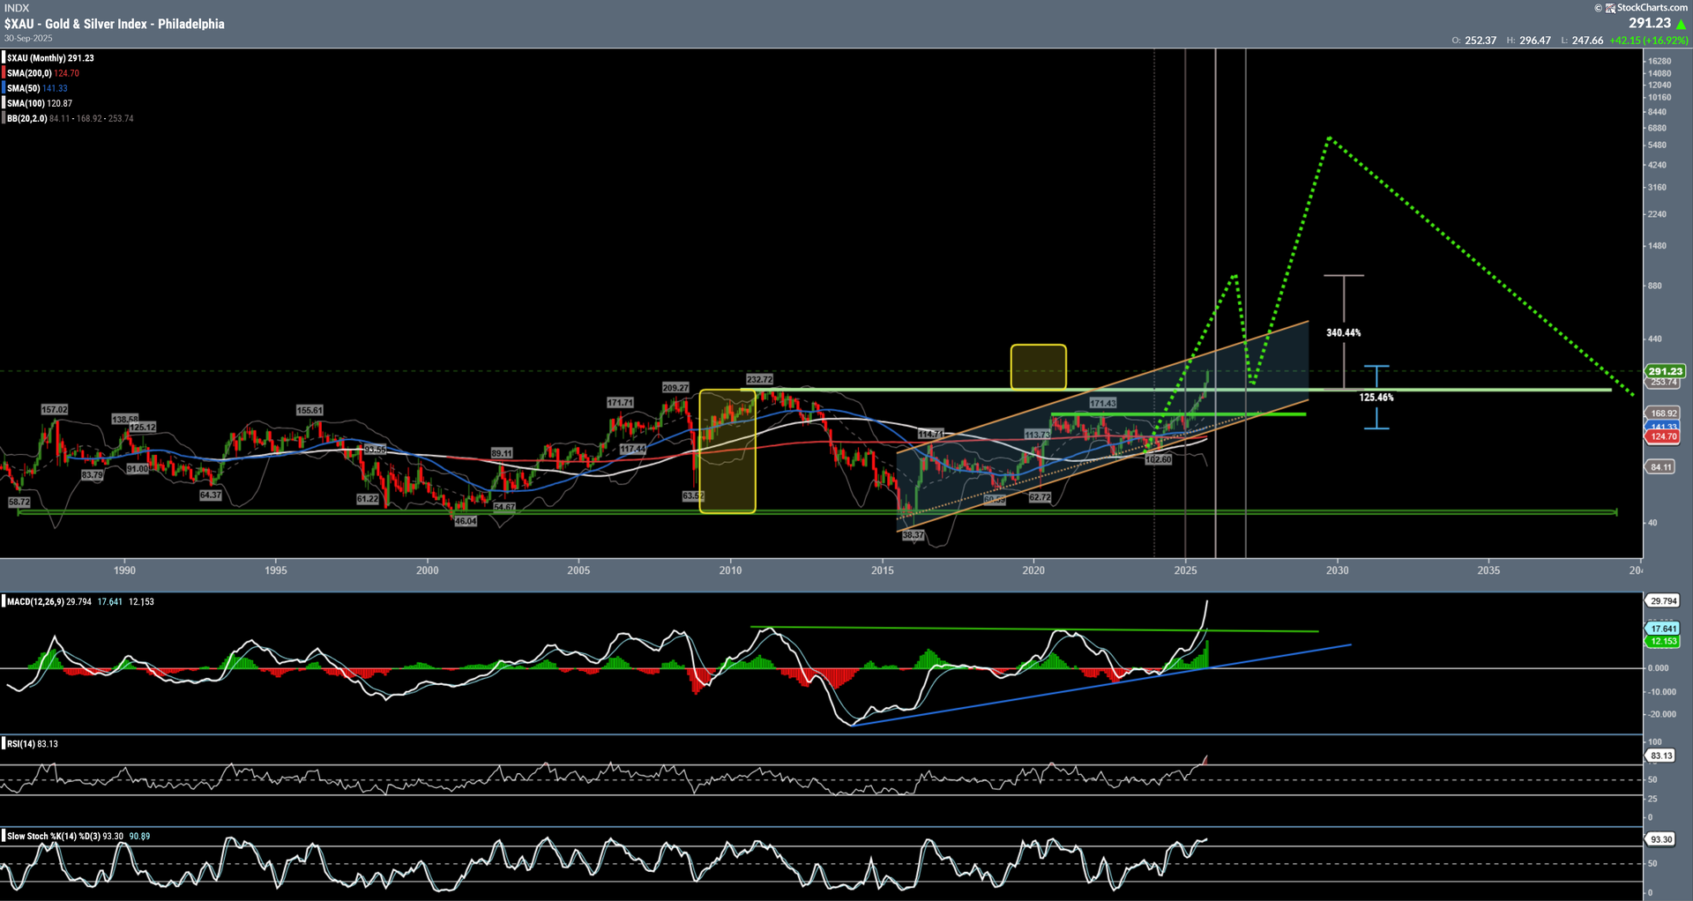Screen dimensions: 1693x901
Task: Click the green up-arrow beside 291.23
Action: [1681, 25]
